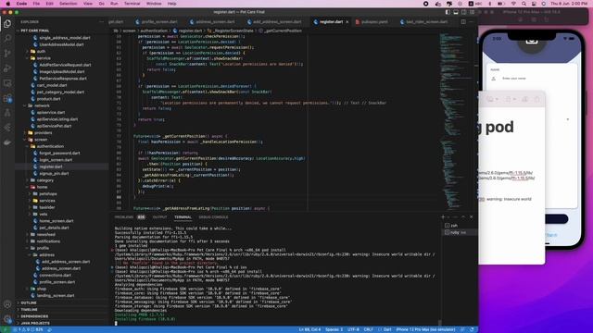The height and width of the screenshot is (333, 593).
Task: Click the errors and warnings status count
Action: (x=29, y=329)
